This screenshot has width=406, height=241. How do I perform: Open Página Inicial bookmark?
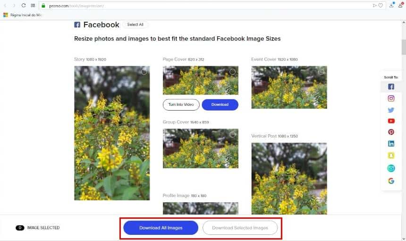click(22, 15)
